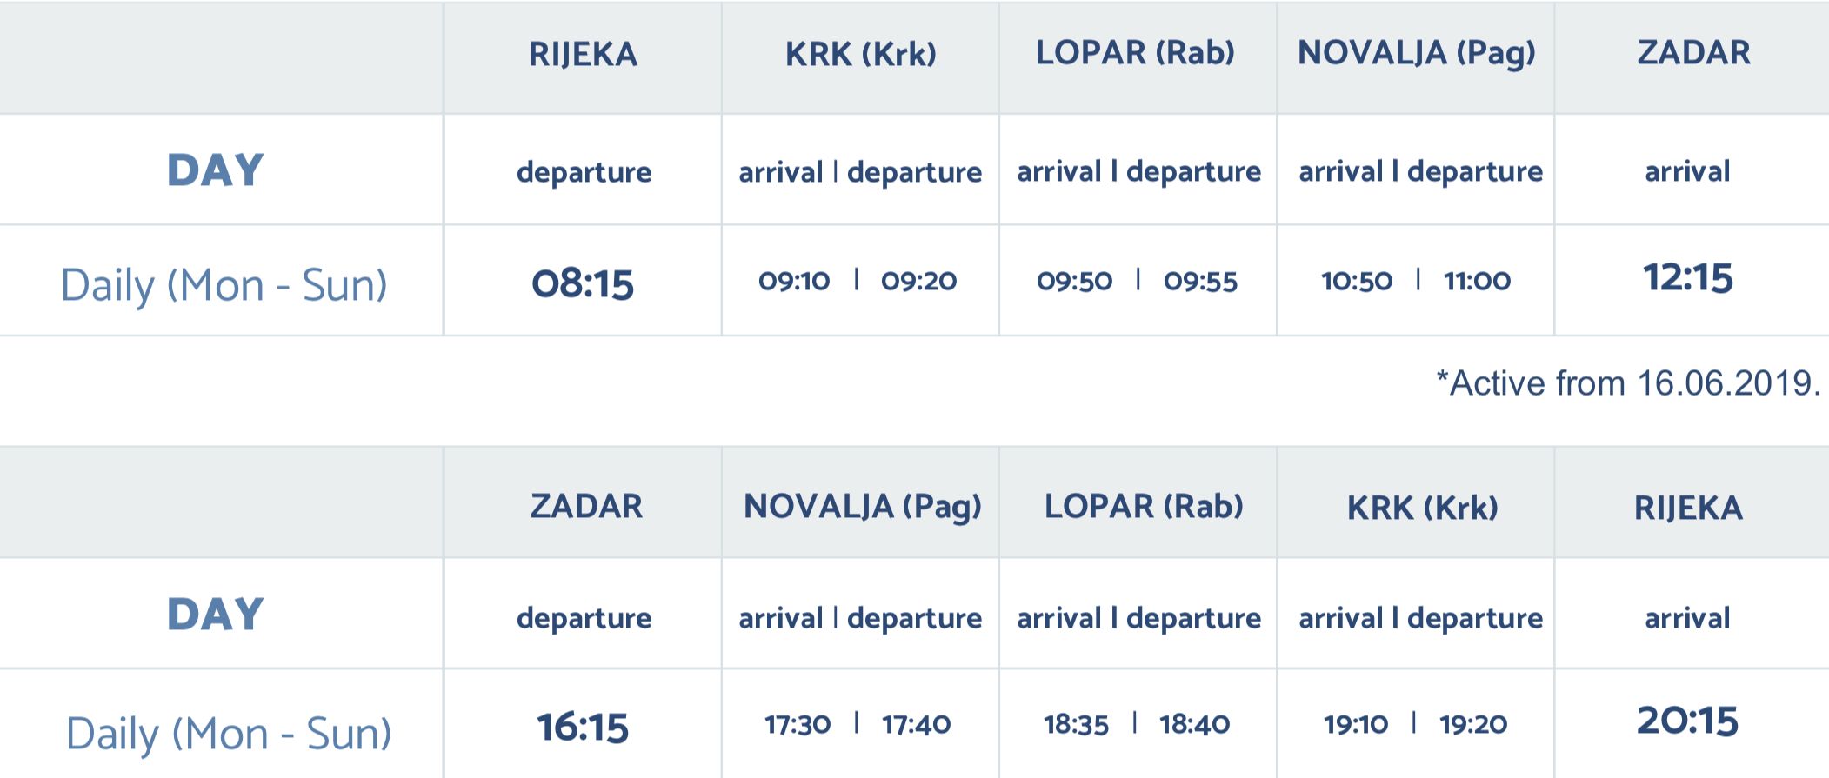Select the 11:00 Novalja departure time
The image size is (1829, 778).
[x=1477, y=281]
